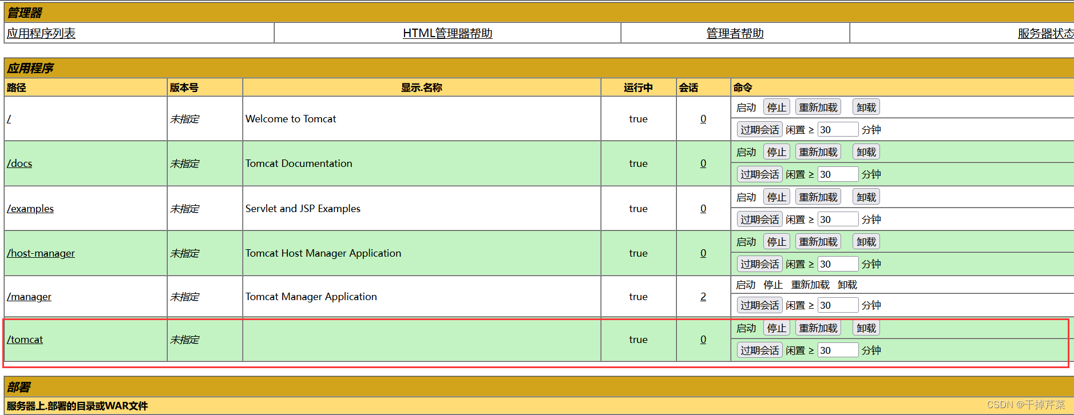
Task: Focus idle minutes field for /manager
Action: [838, 305]
